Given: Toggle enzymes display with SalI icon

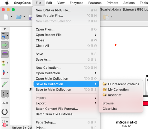Looking at the screenshot, I should (x=3, y=35).
